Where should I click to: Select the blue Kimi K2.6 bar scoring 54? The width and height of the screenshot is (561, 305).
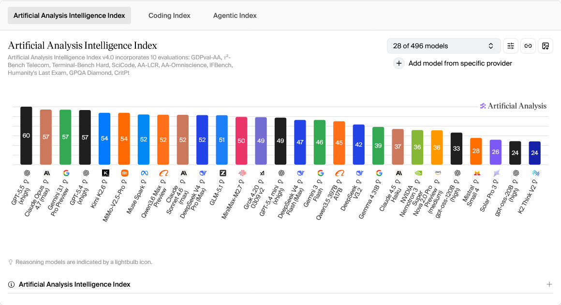(x=104, y=139)
